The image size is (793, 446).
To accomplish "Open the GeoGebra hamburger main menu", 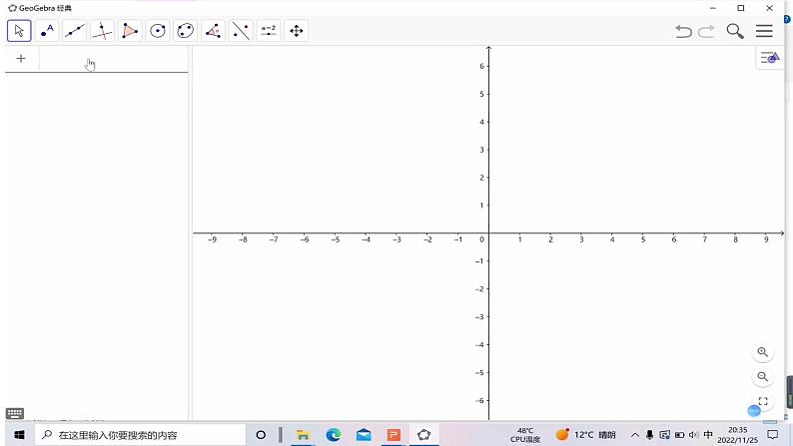I will tap(764, 31).
